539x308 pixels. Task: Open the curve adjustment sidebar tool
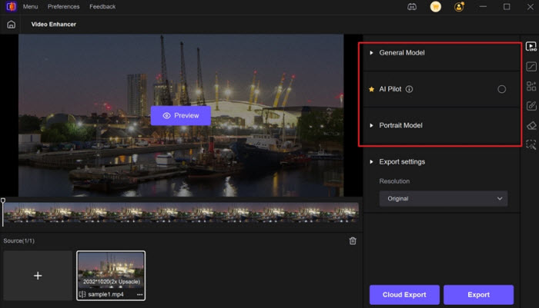531,66
